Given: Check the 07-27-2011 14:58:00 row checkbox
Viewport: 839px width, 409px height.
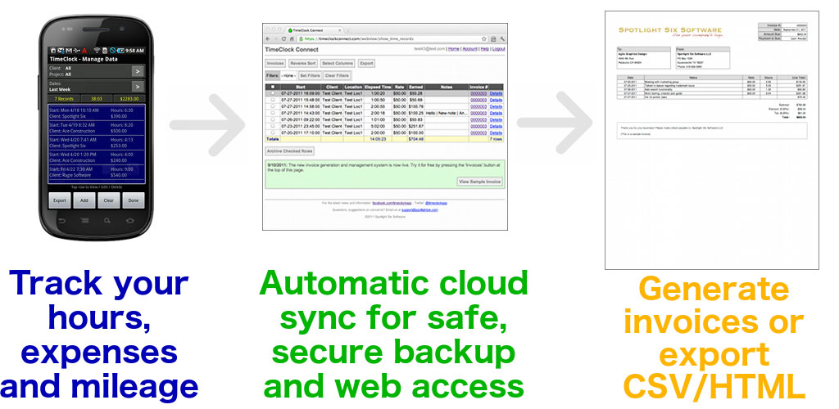Looking at the screenshot, I should [x=272, y=106].
